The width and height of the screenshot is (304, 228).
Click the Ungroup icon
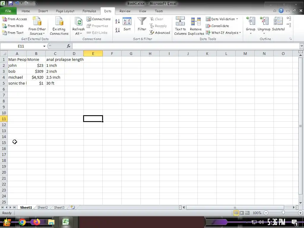coord(264,21)
